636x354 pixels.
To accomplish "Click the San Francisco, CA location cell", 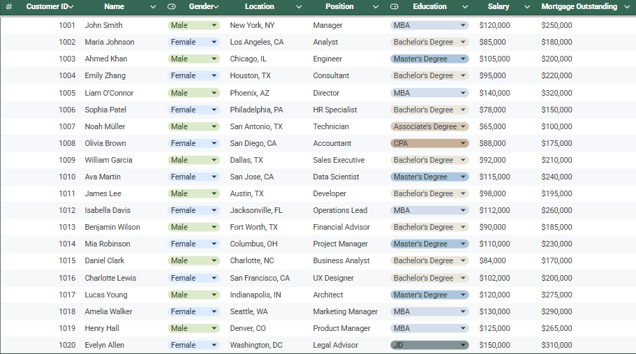I will [x=260, y=278].
